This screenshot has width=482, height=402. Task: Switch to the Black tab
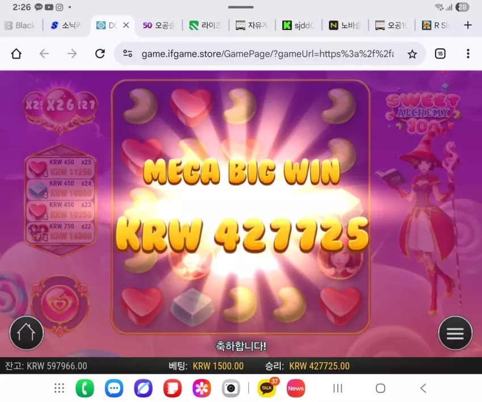(20, 25)
